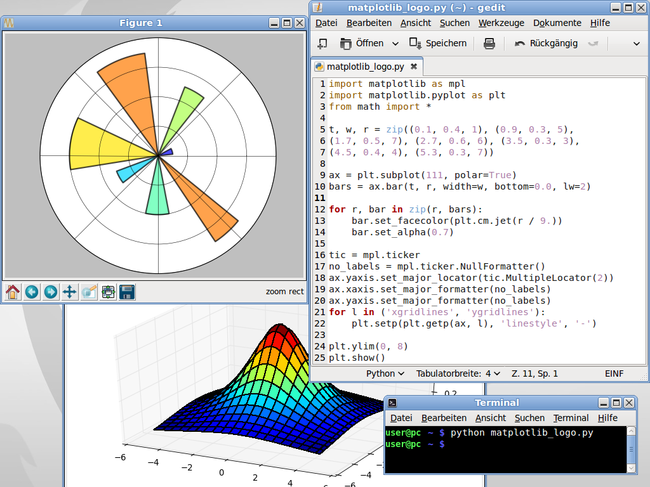
Task: Click the Rückgängig undo button
Action: click(x=546, y=43)
